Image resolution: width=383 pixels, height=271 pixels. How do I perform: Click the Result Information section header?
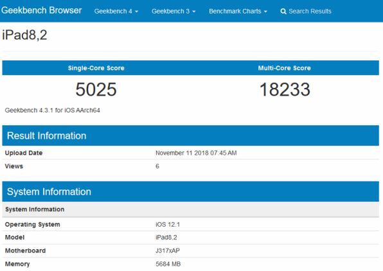coord(190,135)
